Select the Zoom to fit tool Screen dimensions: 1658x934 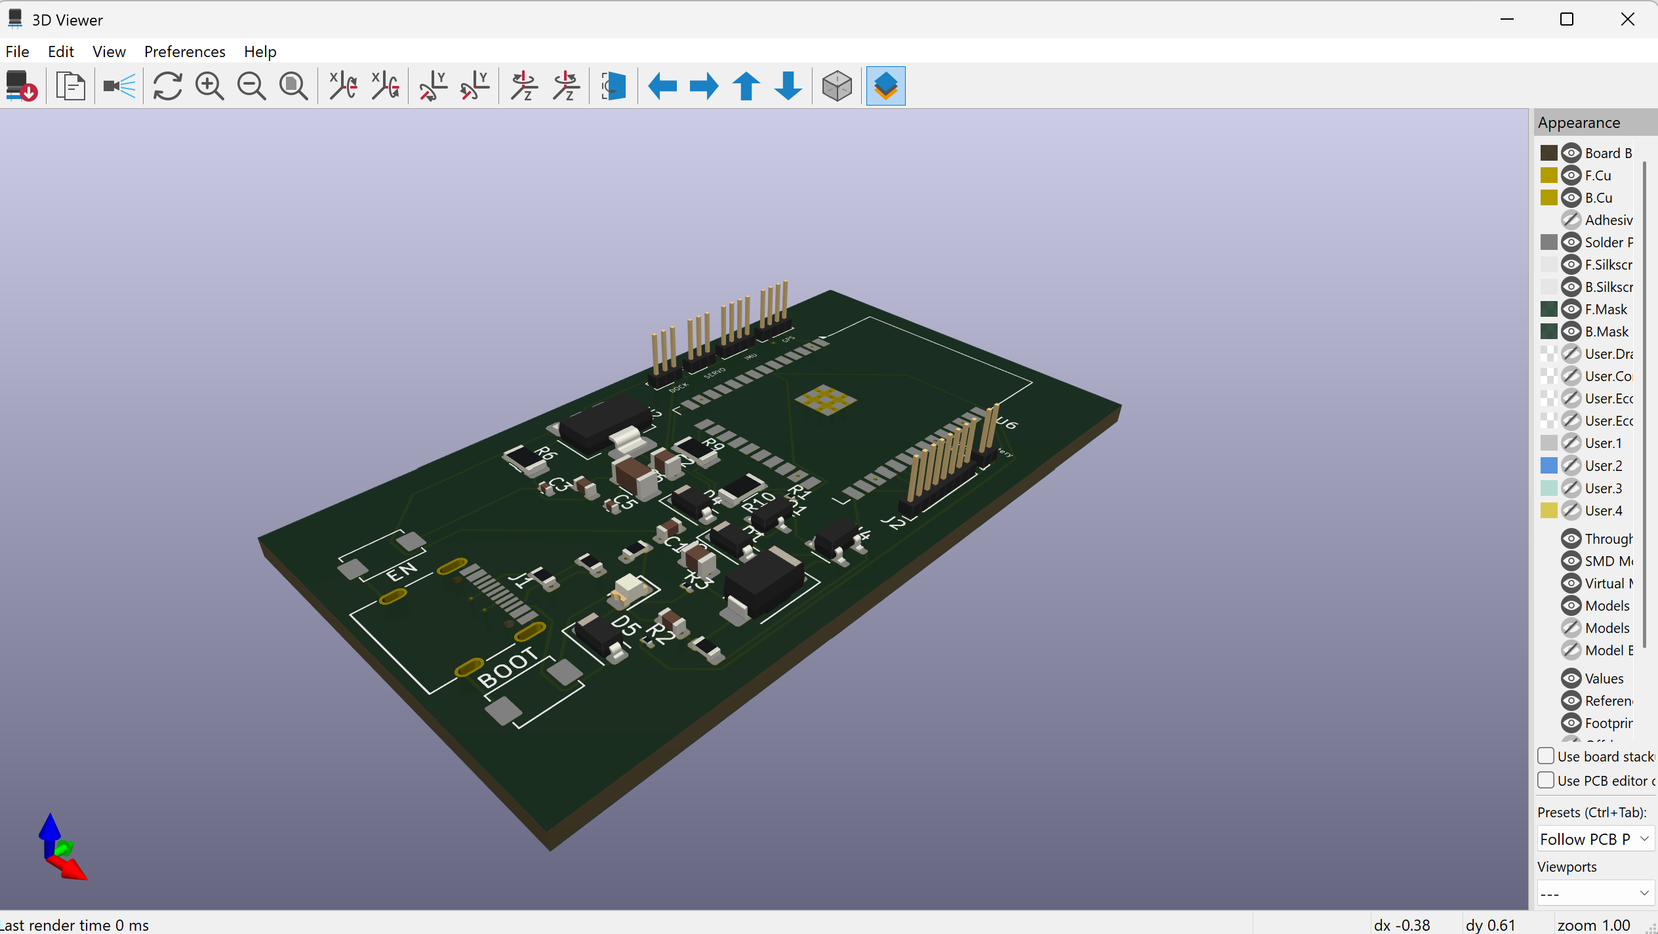coord(293,86)
